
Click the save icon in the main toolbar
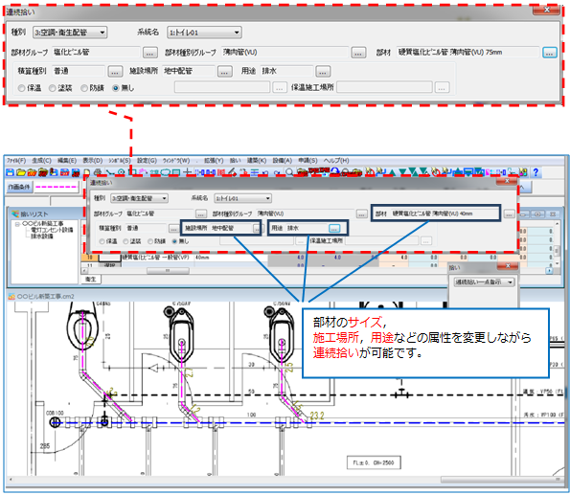tap(10, 172)
